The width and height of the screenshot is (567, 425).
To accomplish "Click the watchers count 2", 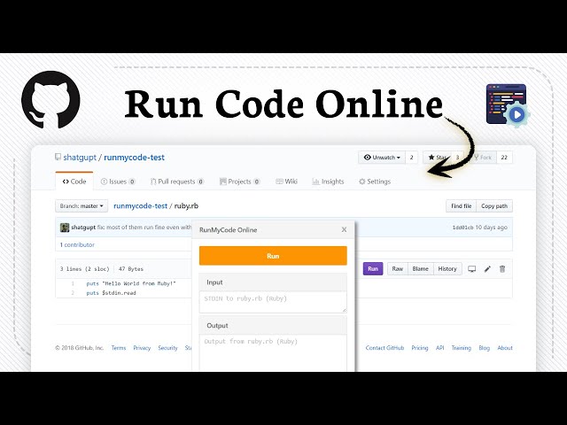I will [411, 158].
